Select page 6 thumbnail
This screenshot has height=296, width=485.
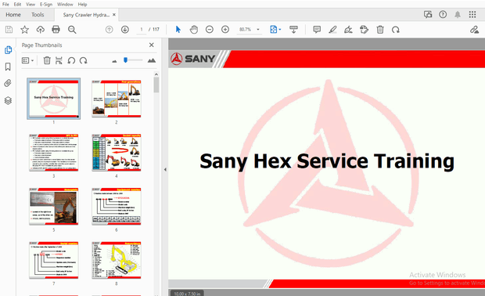coord(117,206)
